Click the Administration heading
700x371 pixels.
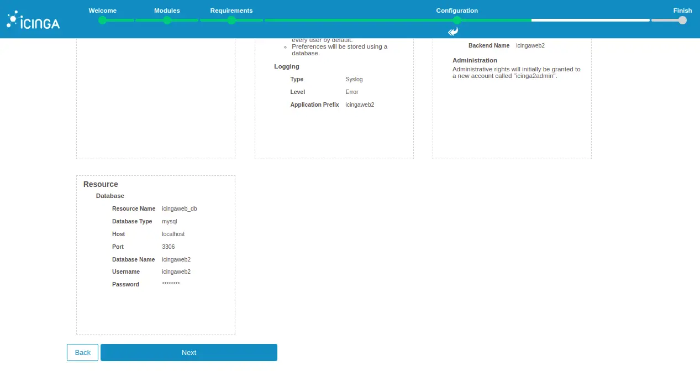coord(475,60)
